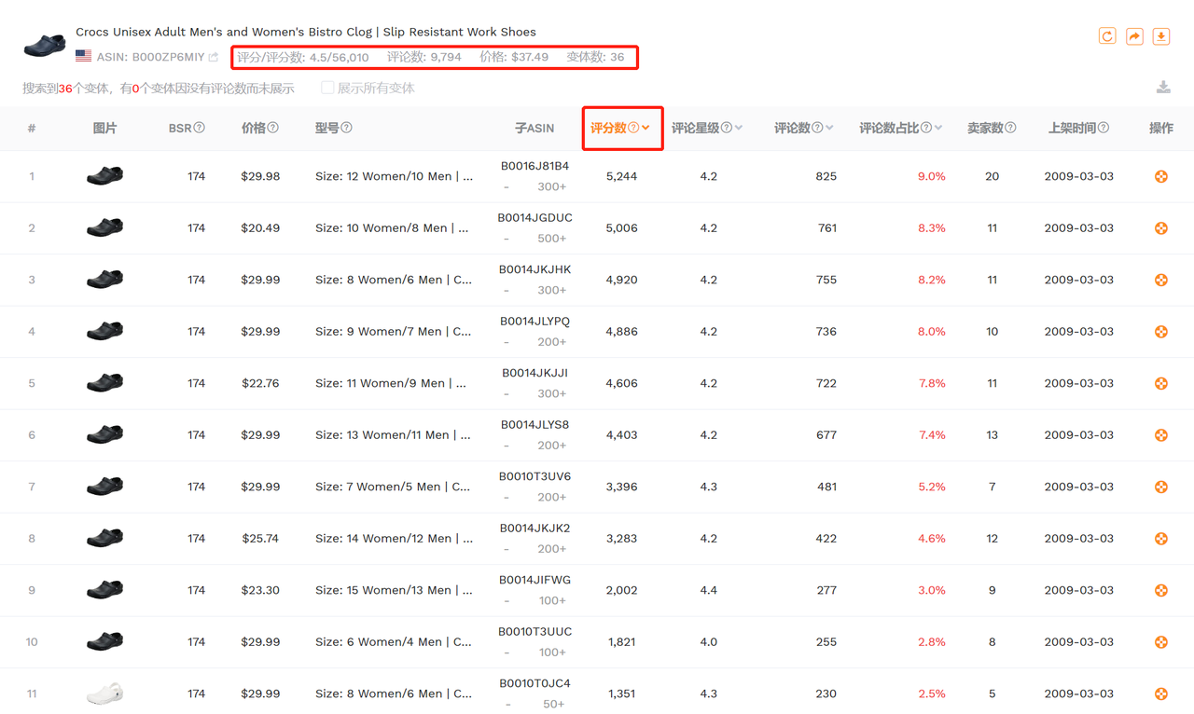Click review count 825 cell
The height and width of the screenshot is (714, 1194).
click(826, 176)
